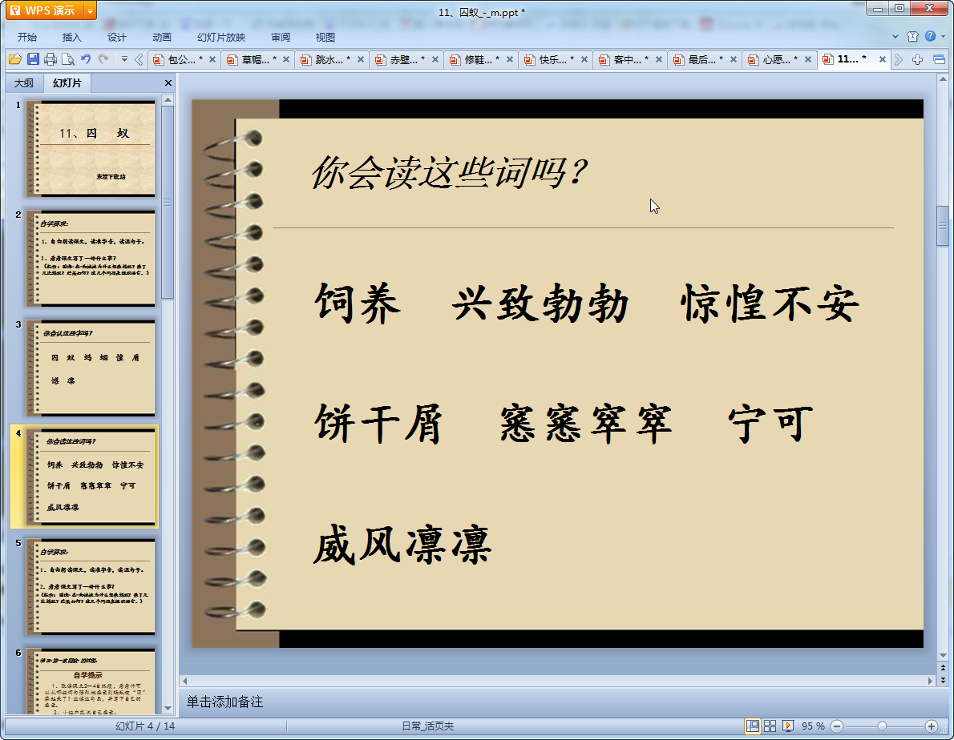Open the 视图 ribbon tab
Viewport: 954px width, 740px height.
pyautogui.click(x=325, y=37)
